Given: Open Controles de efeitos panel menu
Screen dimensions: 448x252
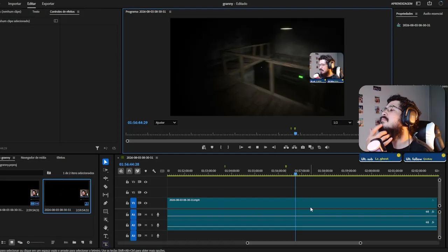Looking at the screenshot, I should pyautogui.click(x=78, y=12).
